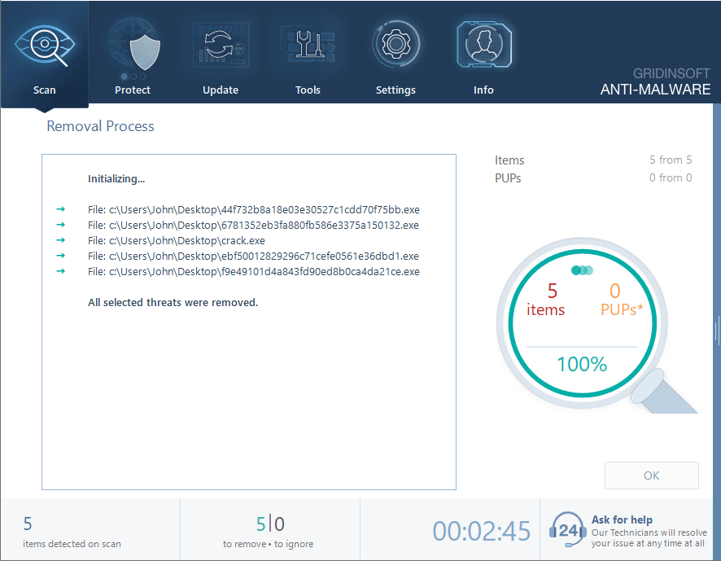721x561 pixels.
Task: Click the Gridinsoft Anti-Malware logo text
Action: tap(656, 81)
